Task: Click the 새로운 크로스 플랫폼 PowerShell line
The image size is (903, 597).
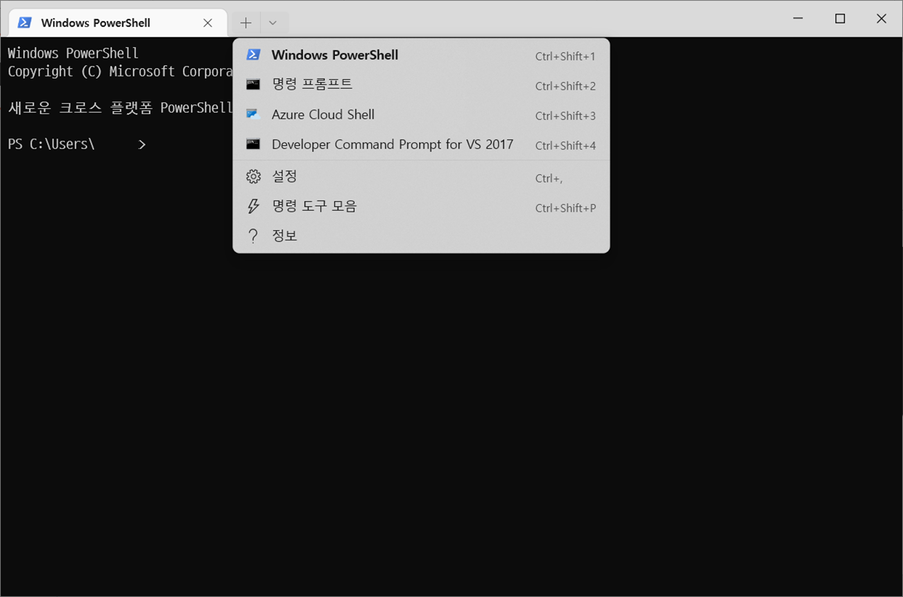Action: (120, 108)
